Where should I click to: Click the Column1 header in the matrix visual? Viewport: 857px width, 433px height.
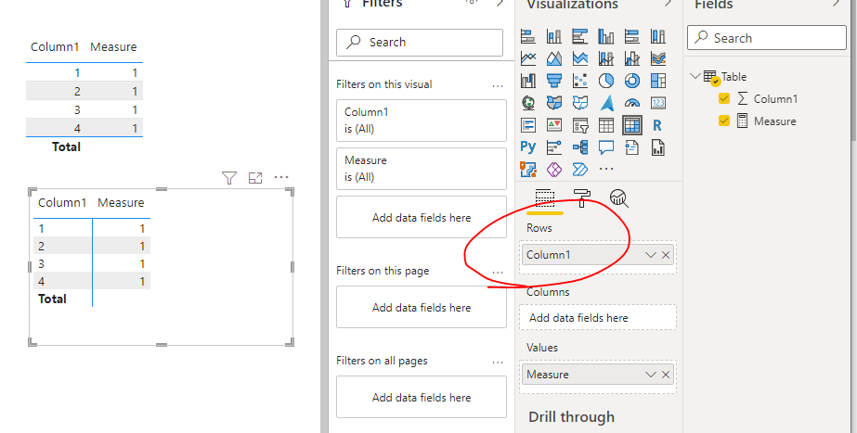pyautogui.click(x=62, y=202)
